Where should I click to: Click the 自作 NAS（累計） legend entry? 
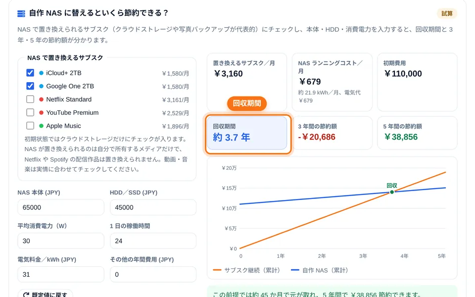coord(320,270)
